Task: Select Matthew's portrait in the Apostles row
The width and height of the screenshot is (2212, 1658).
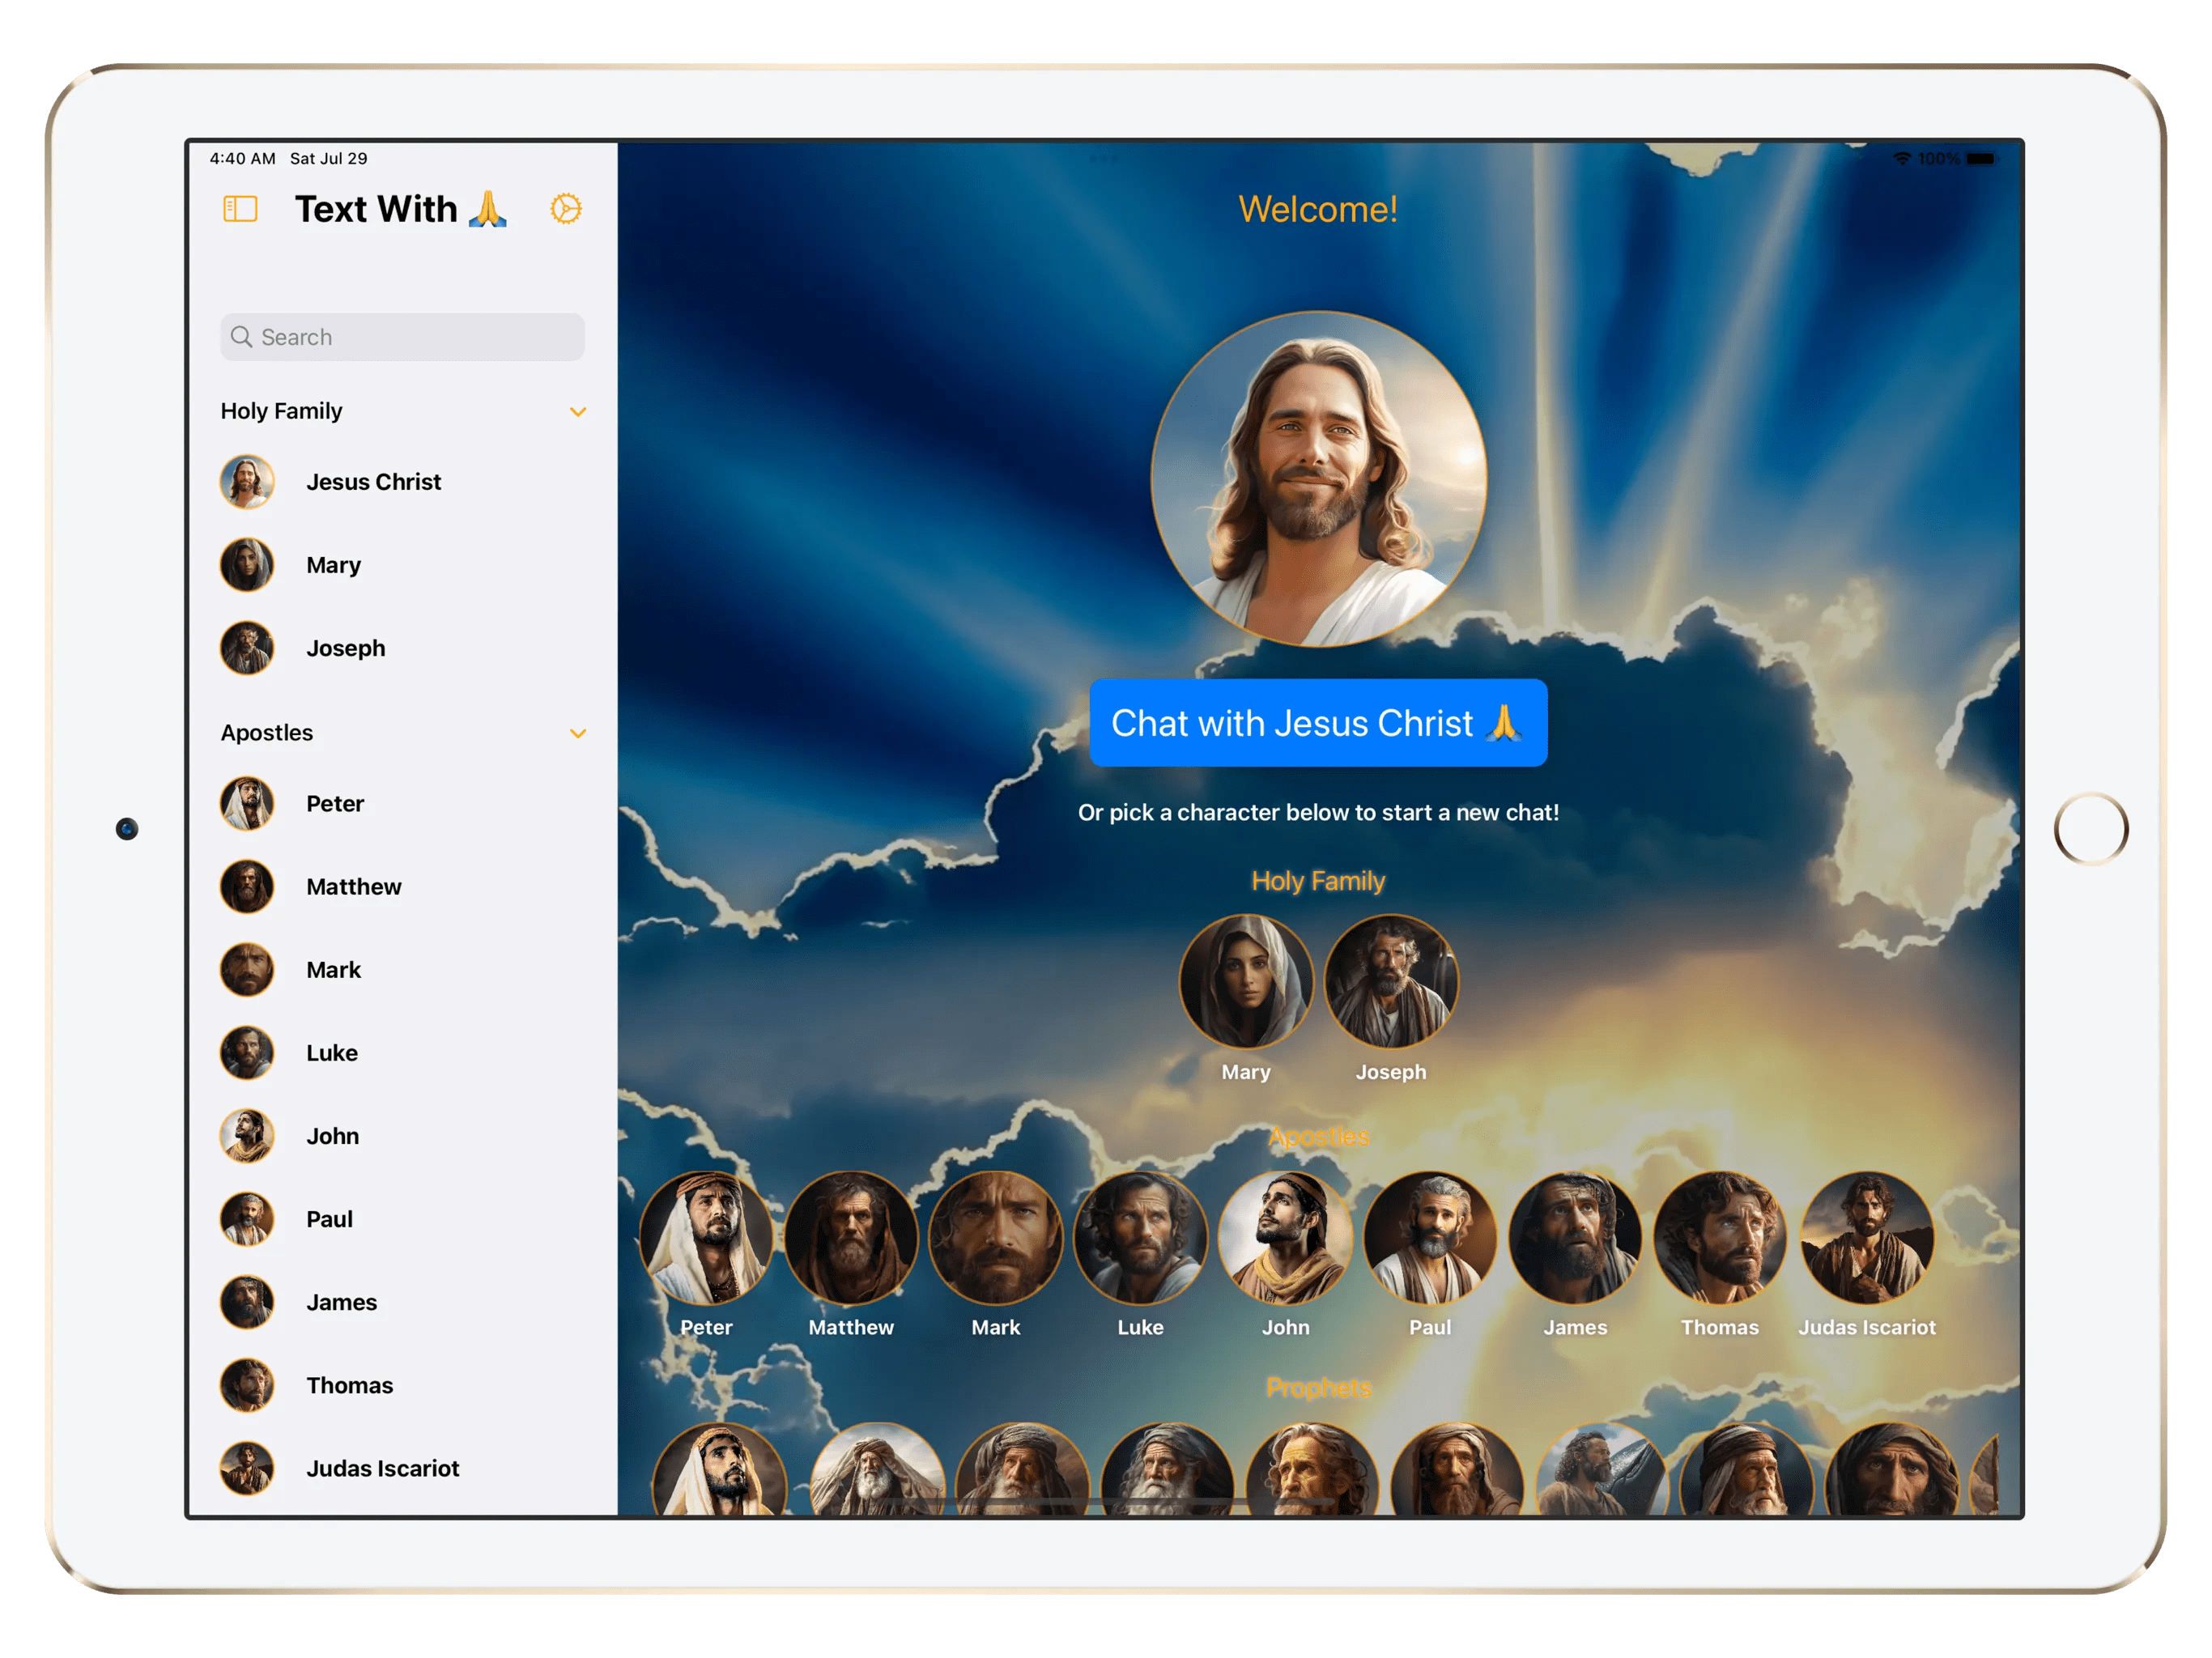Action: [851, 1237]
